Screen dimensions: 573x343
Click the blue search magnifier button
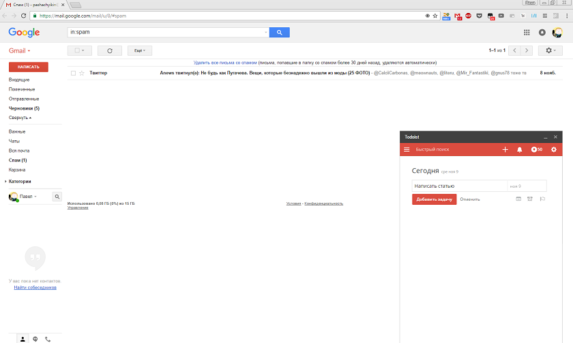(x=279, y=33)
